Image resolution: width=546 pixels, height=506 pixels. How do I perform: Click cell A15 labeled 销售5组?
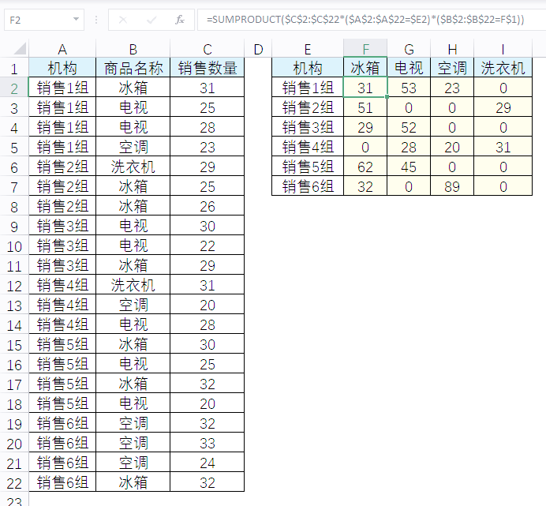(x=62, y=344)
